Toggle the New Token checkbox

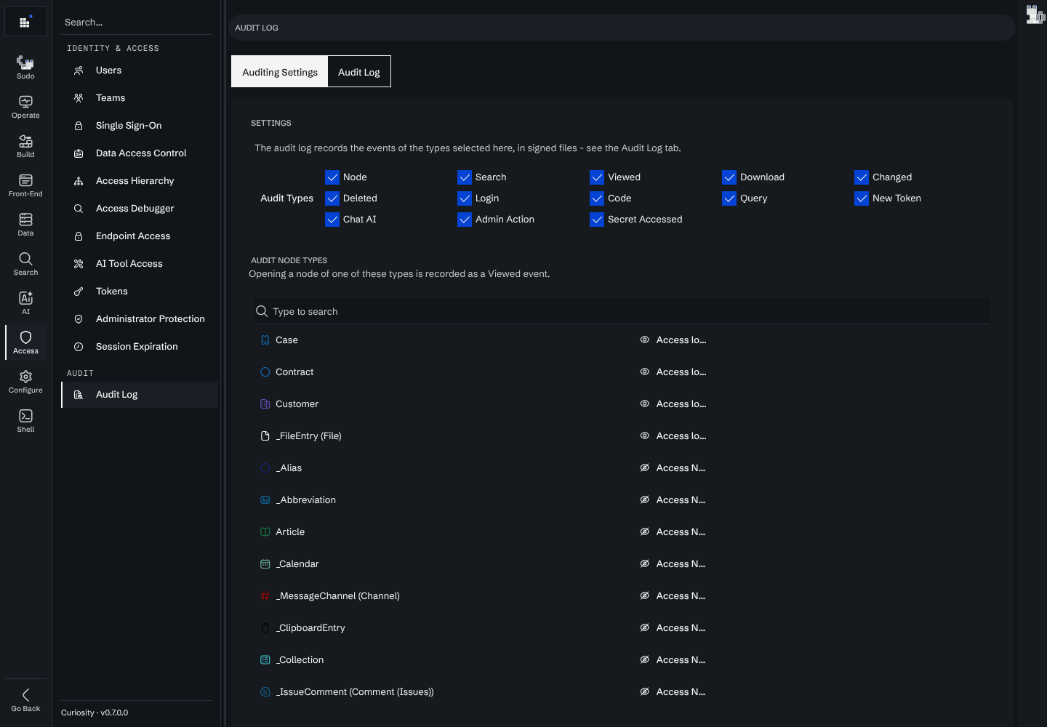862,198
